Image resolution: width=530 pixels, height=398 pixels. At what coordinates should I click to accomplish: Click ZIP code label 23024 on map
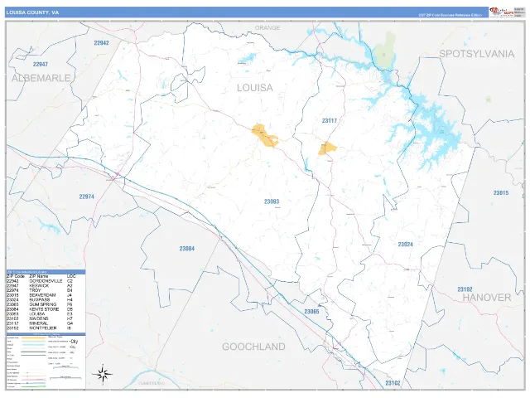pos(405,245)
